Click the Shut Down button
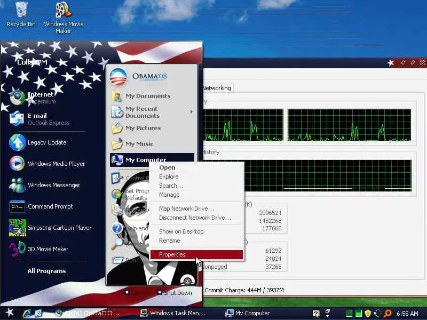The width and height of the screenshot is (427, 320). pyautogui.click(x=175, y=293)
